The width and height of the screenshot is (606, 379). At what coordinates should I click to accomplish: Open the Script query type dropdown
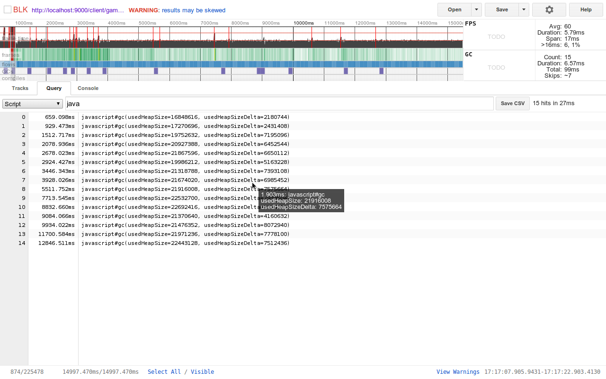pos(33,104)
